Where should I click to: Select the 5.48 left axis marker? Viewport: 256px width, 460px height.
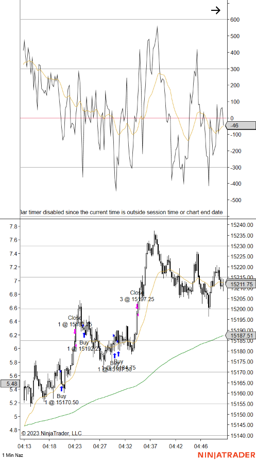click(x=10, y=384)
